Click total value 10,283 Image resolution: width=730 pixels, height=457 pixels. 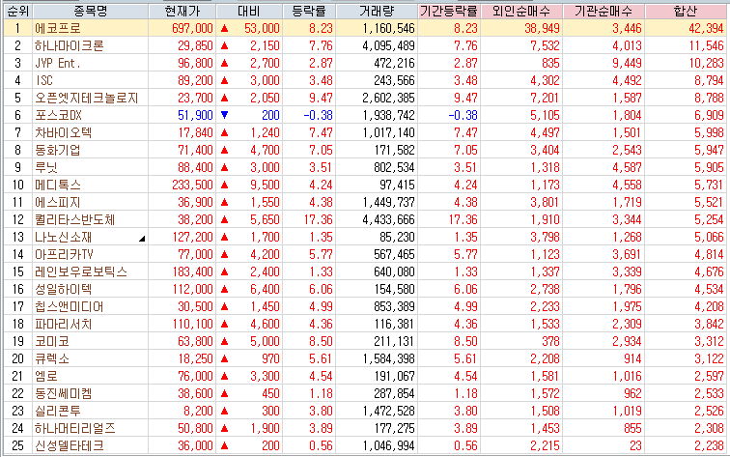click(x=706, y=63)
